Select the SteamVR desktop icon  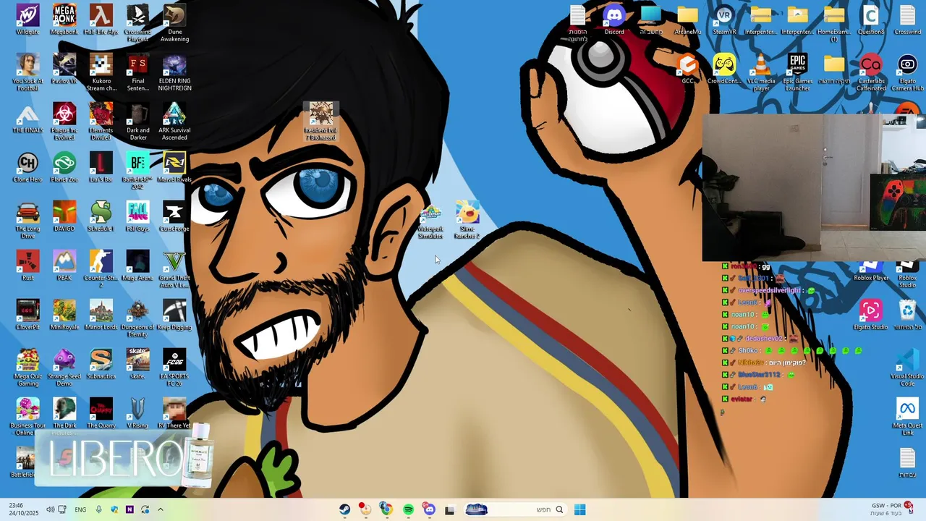[x=724, y=20]
